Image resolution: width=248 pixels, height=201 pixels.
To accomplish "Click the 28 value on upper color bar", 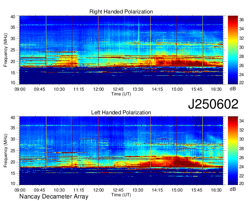I will (x=241, y=56).
